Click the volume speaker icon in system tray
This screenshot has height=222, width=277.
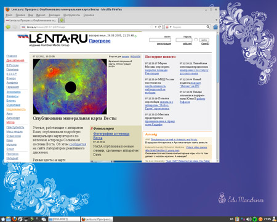[249, 219]
